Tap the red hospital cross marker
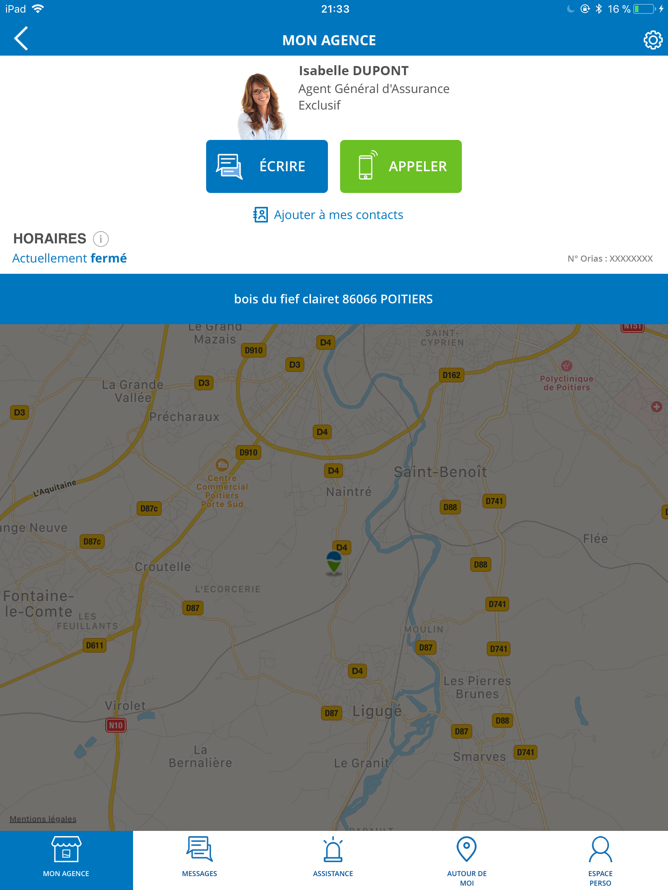Image resolution: width=668 pixels, height=890 pixels. point(657,407)
